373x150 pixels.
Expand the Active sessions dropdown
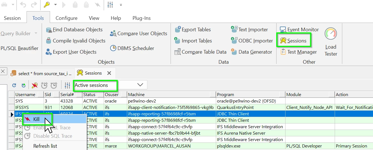coord(140,85)
